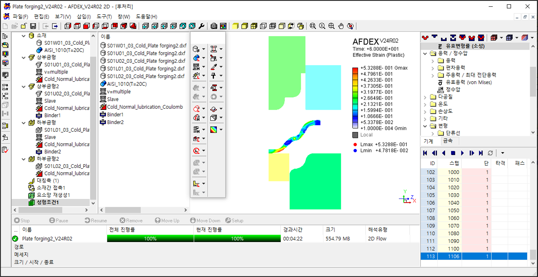The width and height of the screenshot is (538, 277).
Task: Click the blue right-arrow export icon
Action: 55,26
